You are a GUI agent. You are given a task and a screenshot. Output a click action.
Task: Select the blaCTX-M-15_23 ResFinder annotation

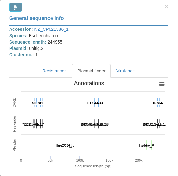point(95,124)
